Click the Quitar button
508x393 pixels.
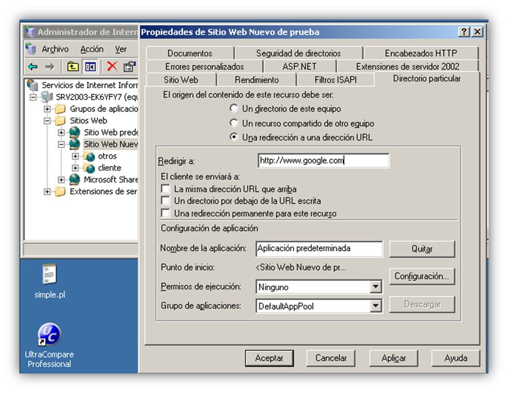tap(422, 249)
